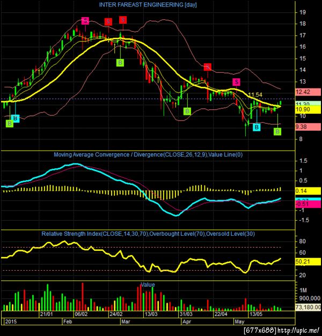Click the Relative Strength Index panel title
Screen dimensions: 322x336
point(148,234)
